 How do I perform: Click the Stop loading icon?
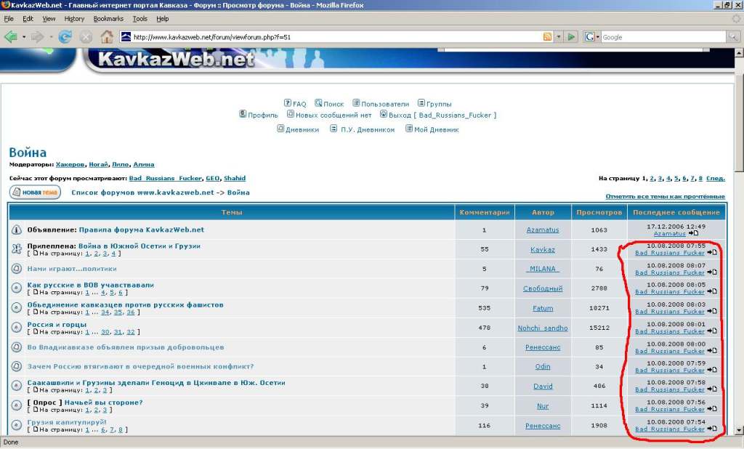tap(86, 36)
